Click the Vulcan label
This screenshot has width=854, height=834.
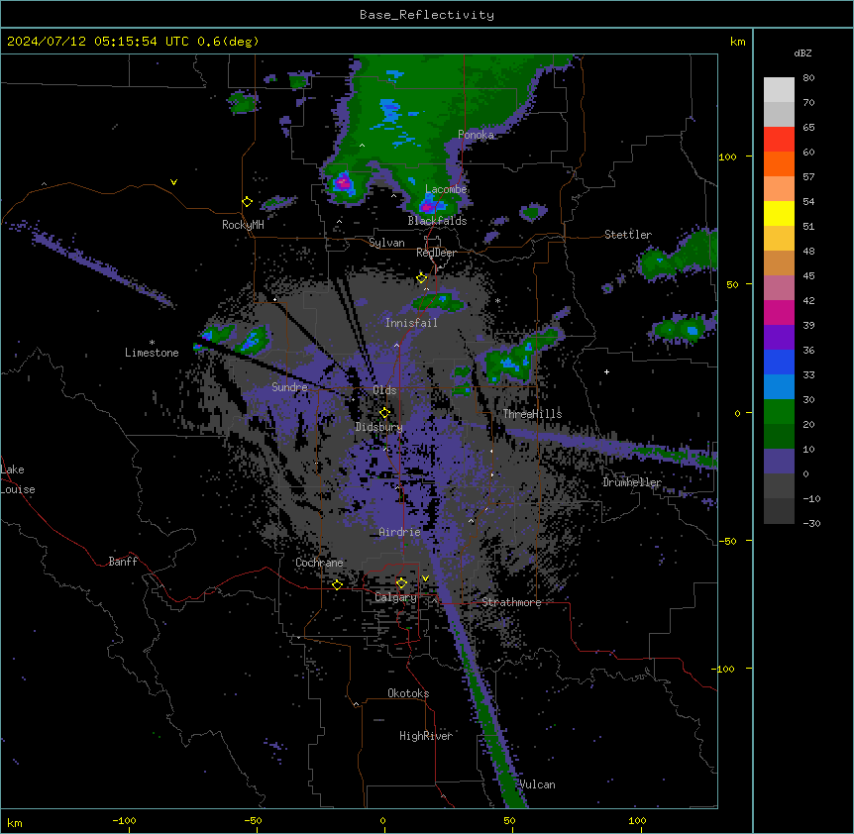click(538, 784)
